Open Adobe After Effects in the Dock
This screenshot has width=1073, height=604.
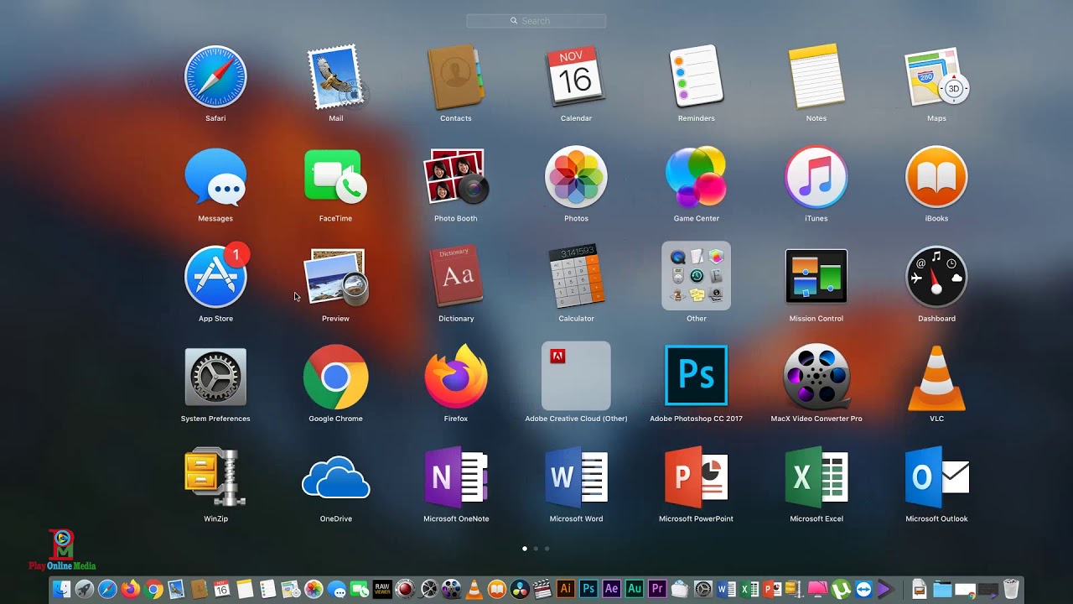pyautogui.click(x=612, y=589)
